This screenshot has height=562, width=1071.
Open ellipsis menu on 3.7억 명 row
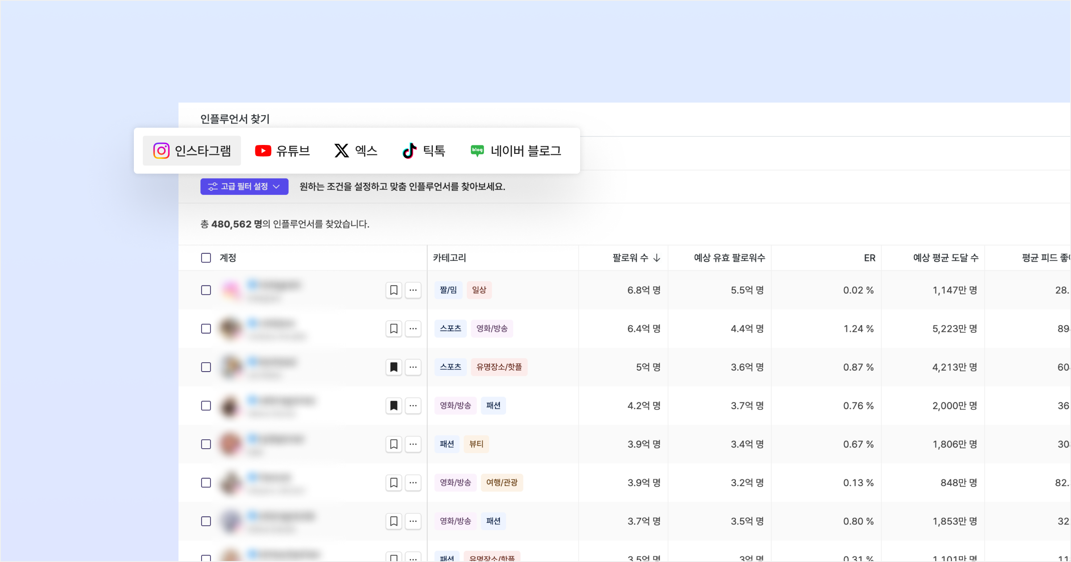[413, 521]
